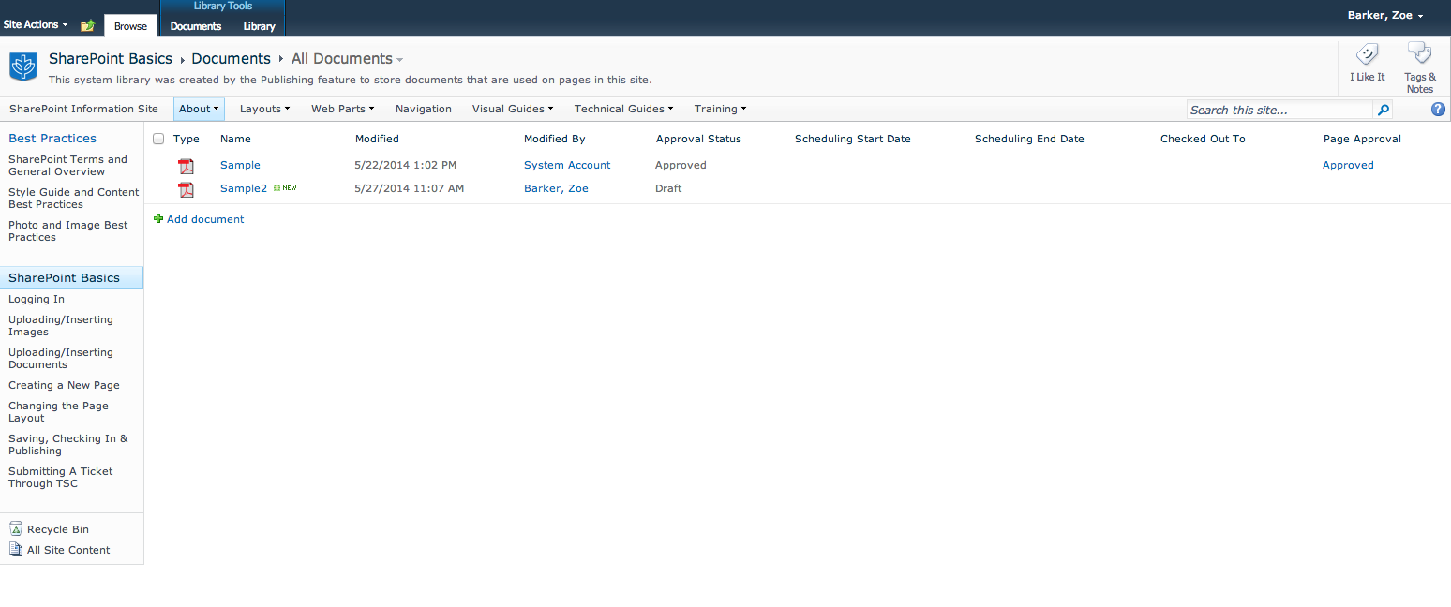This screenshot has height=607, width=1451.
Task: Open the Sample document link
Action: 240,165
